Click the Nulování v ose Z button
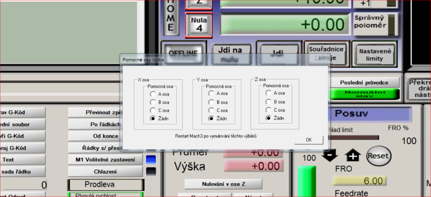The image size is (431, 197). pos(223,184)
